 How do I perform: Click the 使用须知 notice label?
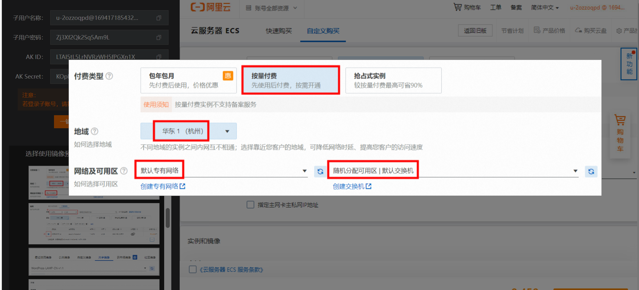pos(156,104)
